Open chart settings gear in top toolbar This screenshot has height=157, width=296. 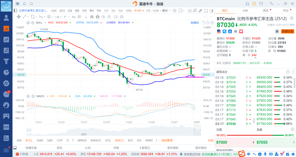point(175,11)
